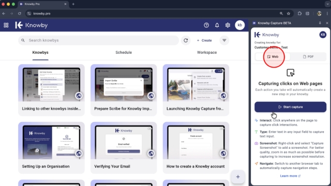Open the filter icon next to Create
This screenshot has width=331, height=186.
(x=224, y=40)
